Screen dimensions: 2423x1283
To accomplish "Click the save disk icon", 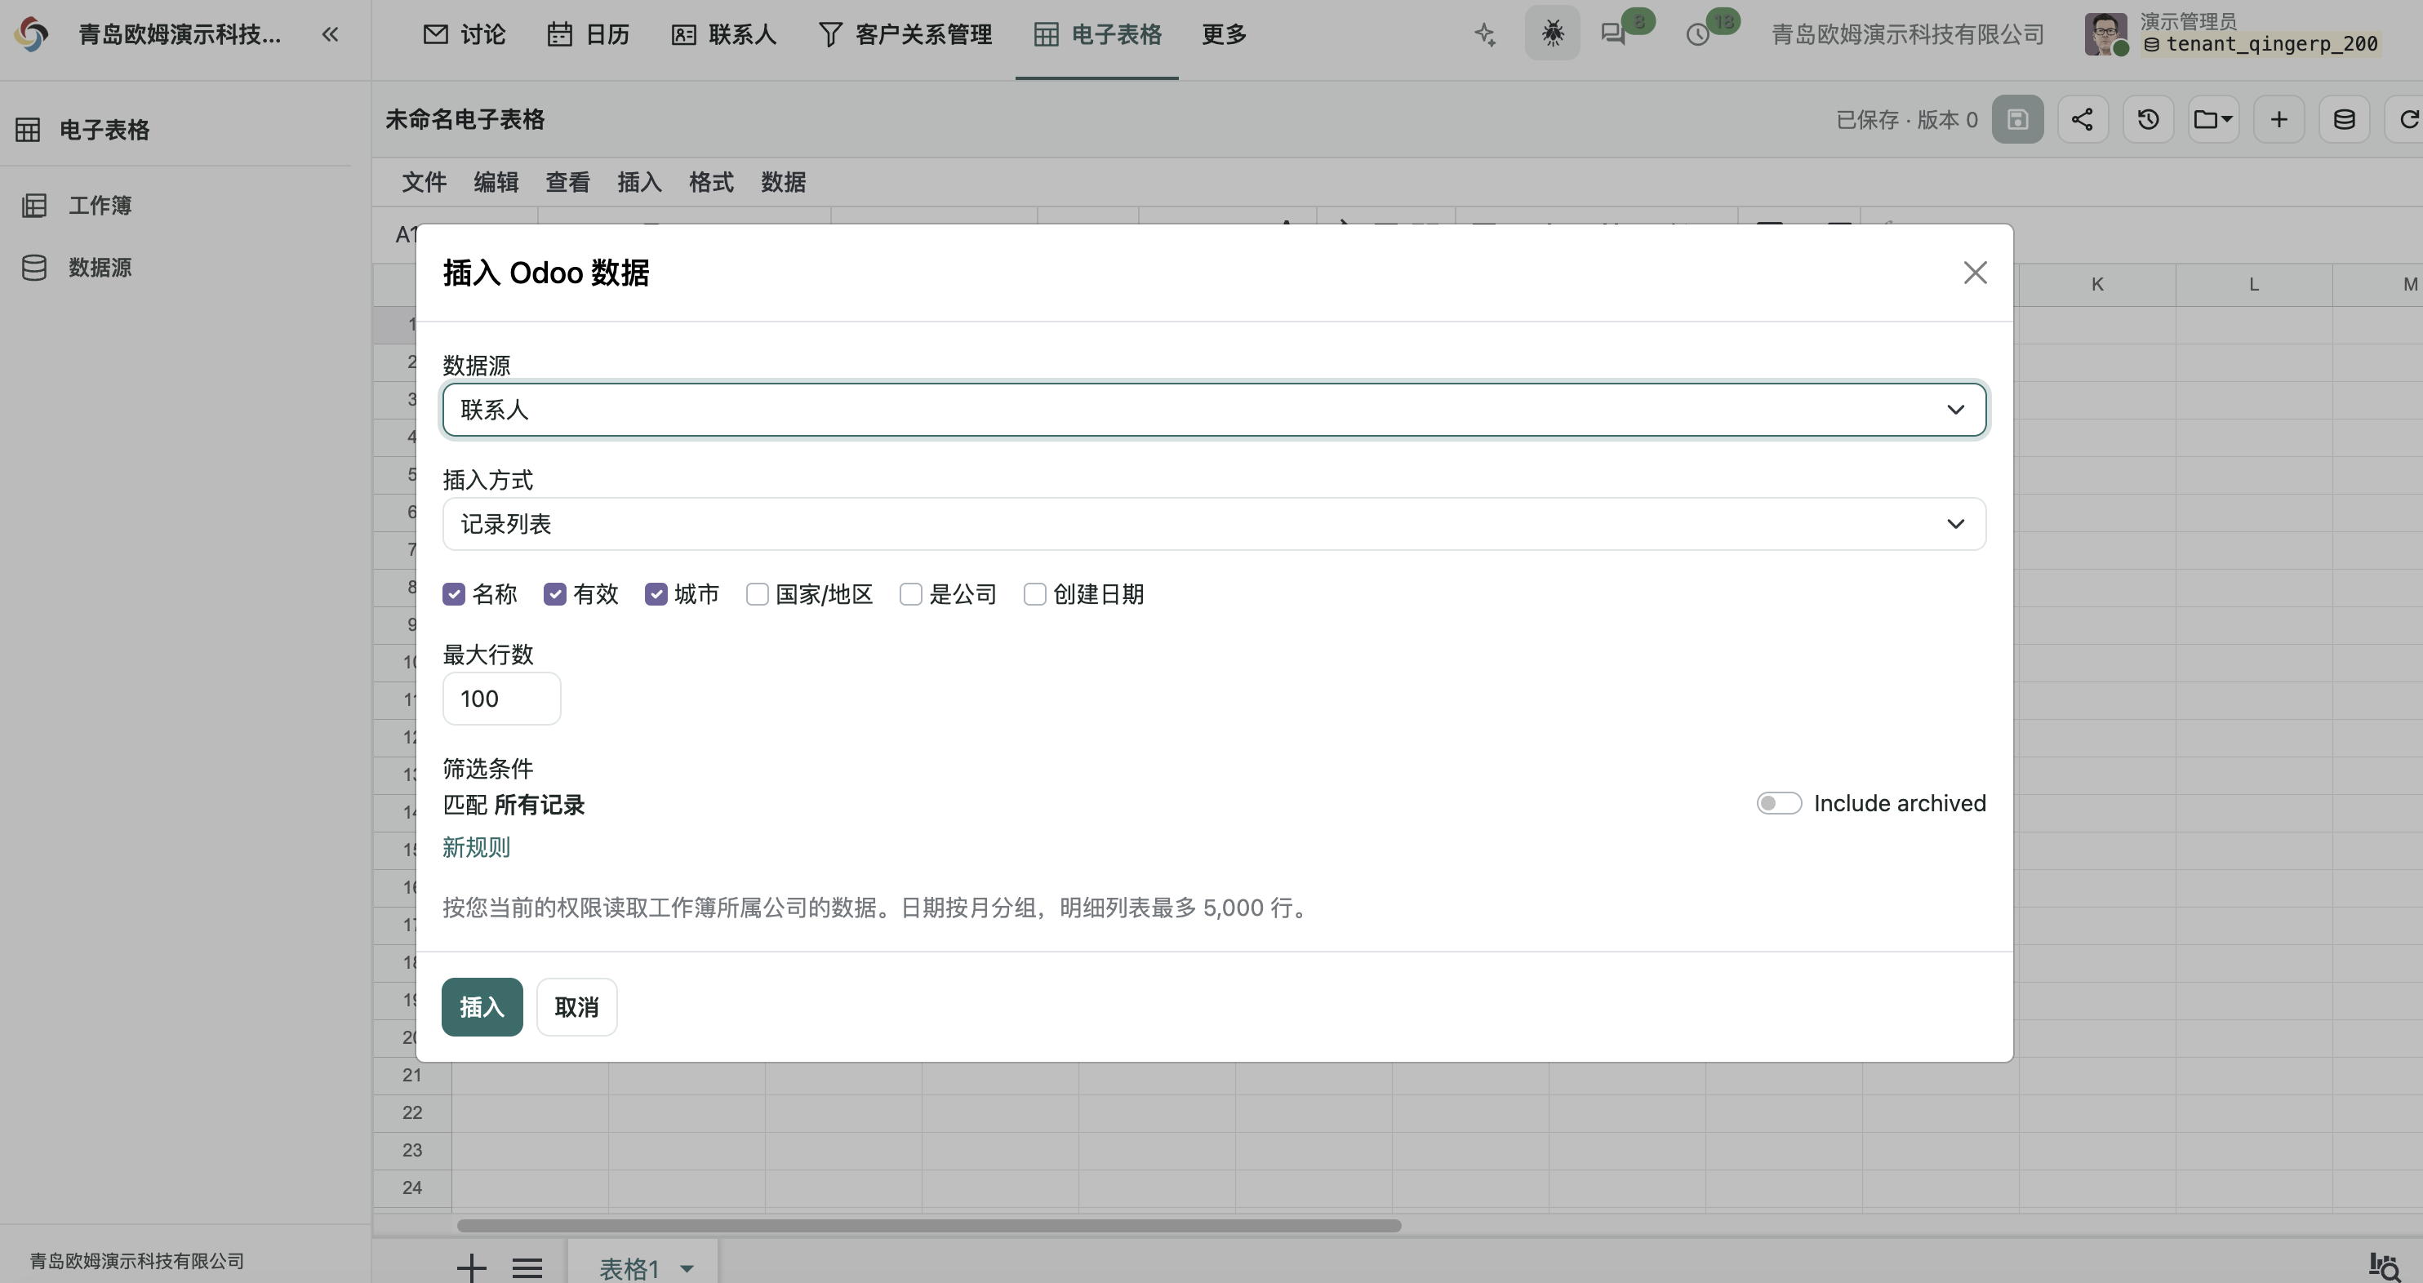I will (2017, 119).
